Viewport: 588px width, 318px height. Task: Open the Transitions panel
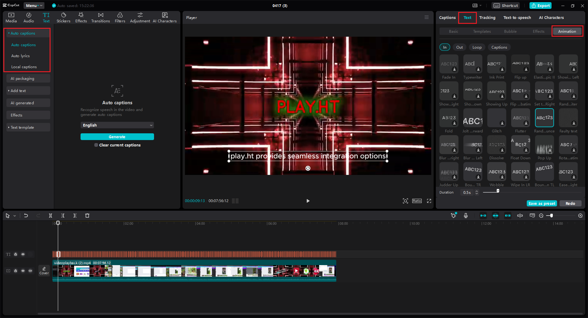coord(100,17)
